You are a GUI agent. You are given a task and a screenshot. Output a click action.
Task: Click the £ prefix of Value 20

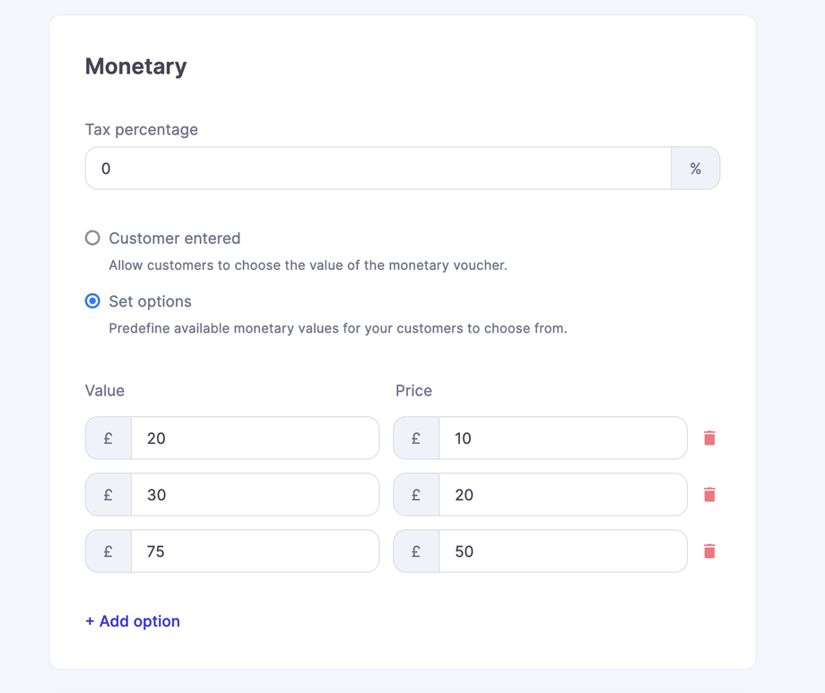(x=109, y=438)
